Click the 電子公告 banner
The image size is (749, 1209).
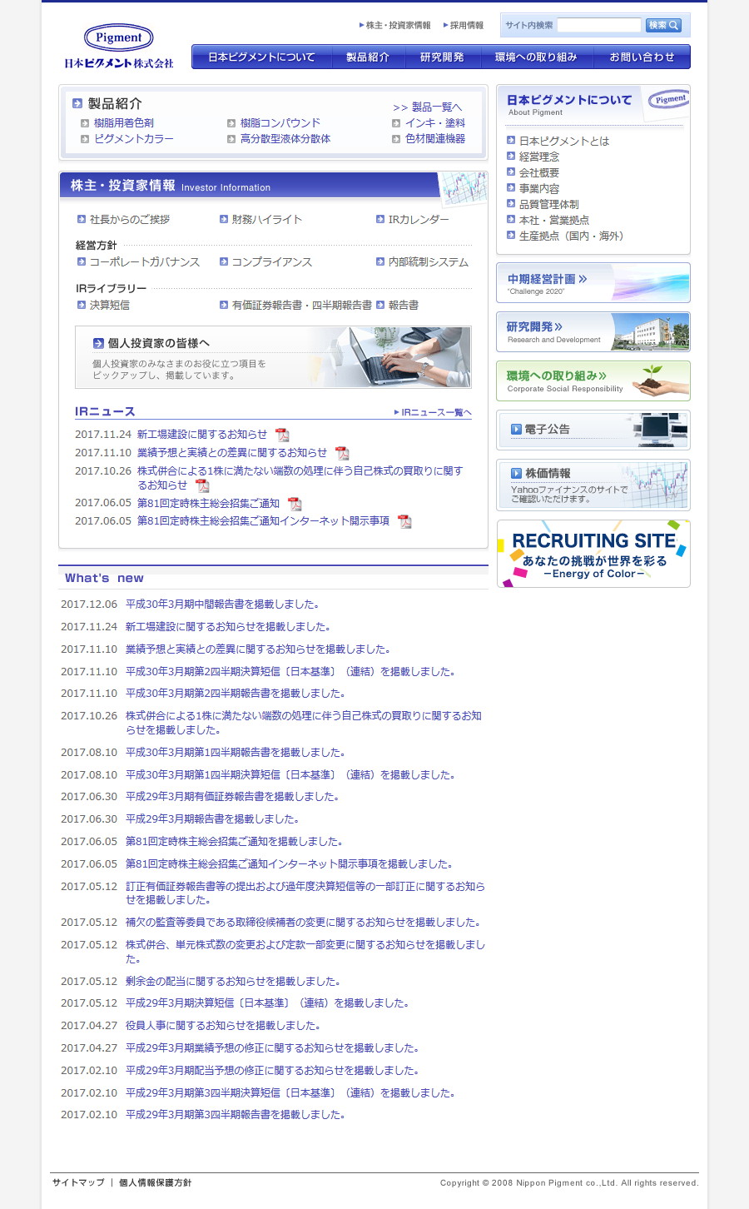click(593, 430)
